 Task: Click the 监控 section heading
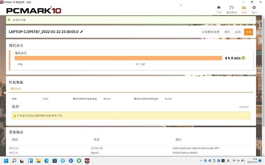15,106
